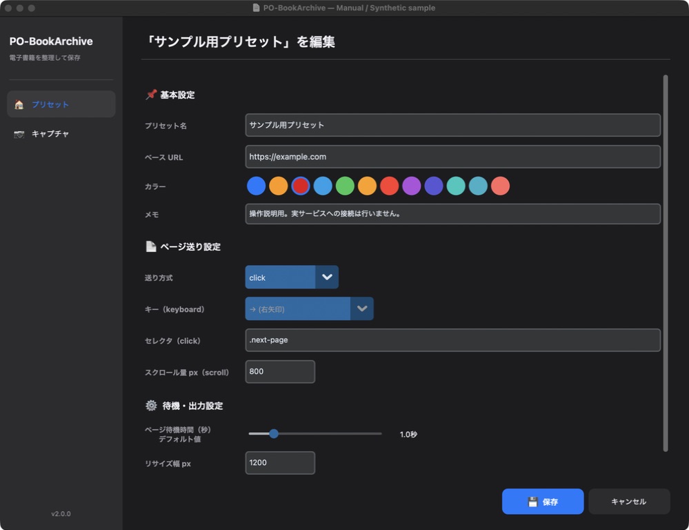Click the vertical scrollbar of settings form

click(666, 263)
